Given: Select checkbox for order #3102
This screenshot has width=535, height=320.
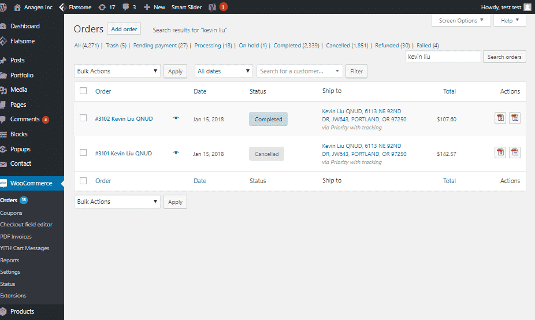Looking at the screenshot, I should pyautogui.click(x=83, y=118).
